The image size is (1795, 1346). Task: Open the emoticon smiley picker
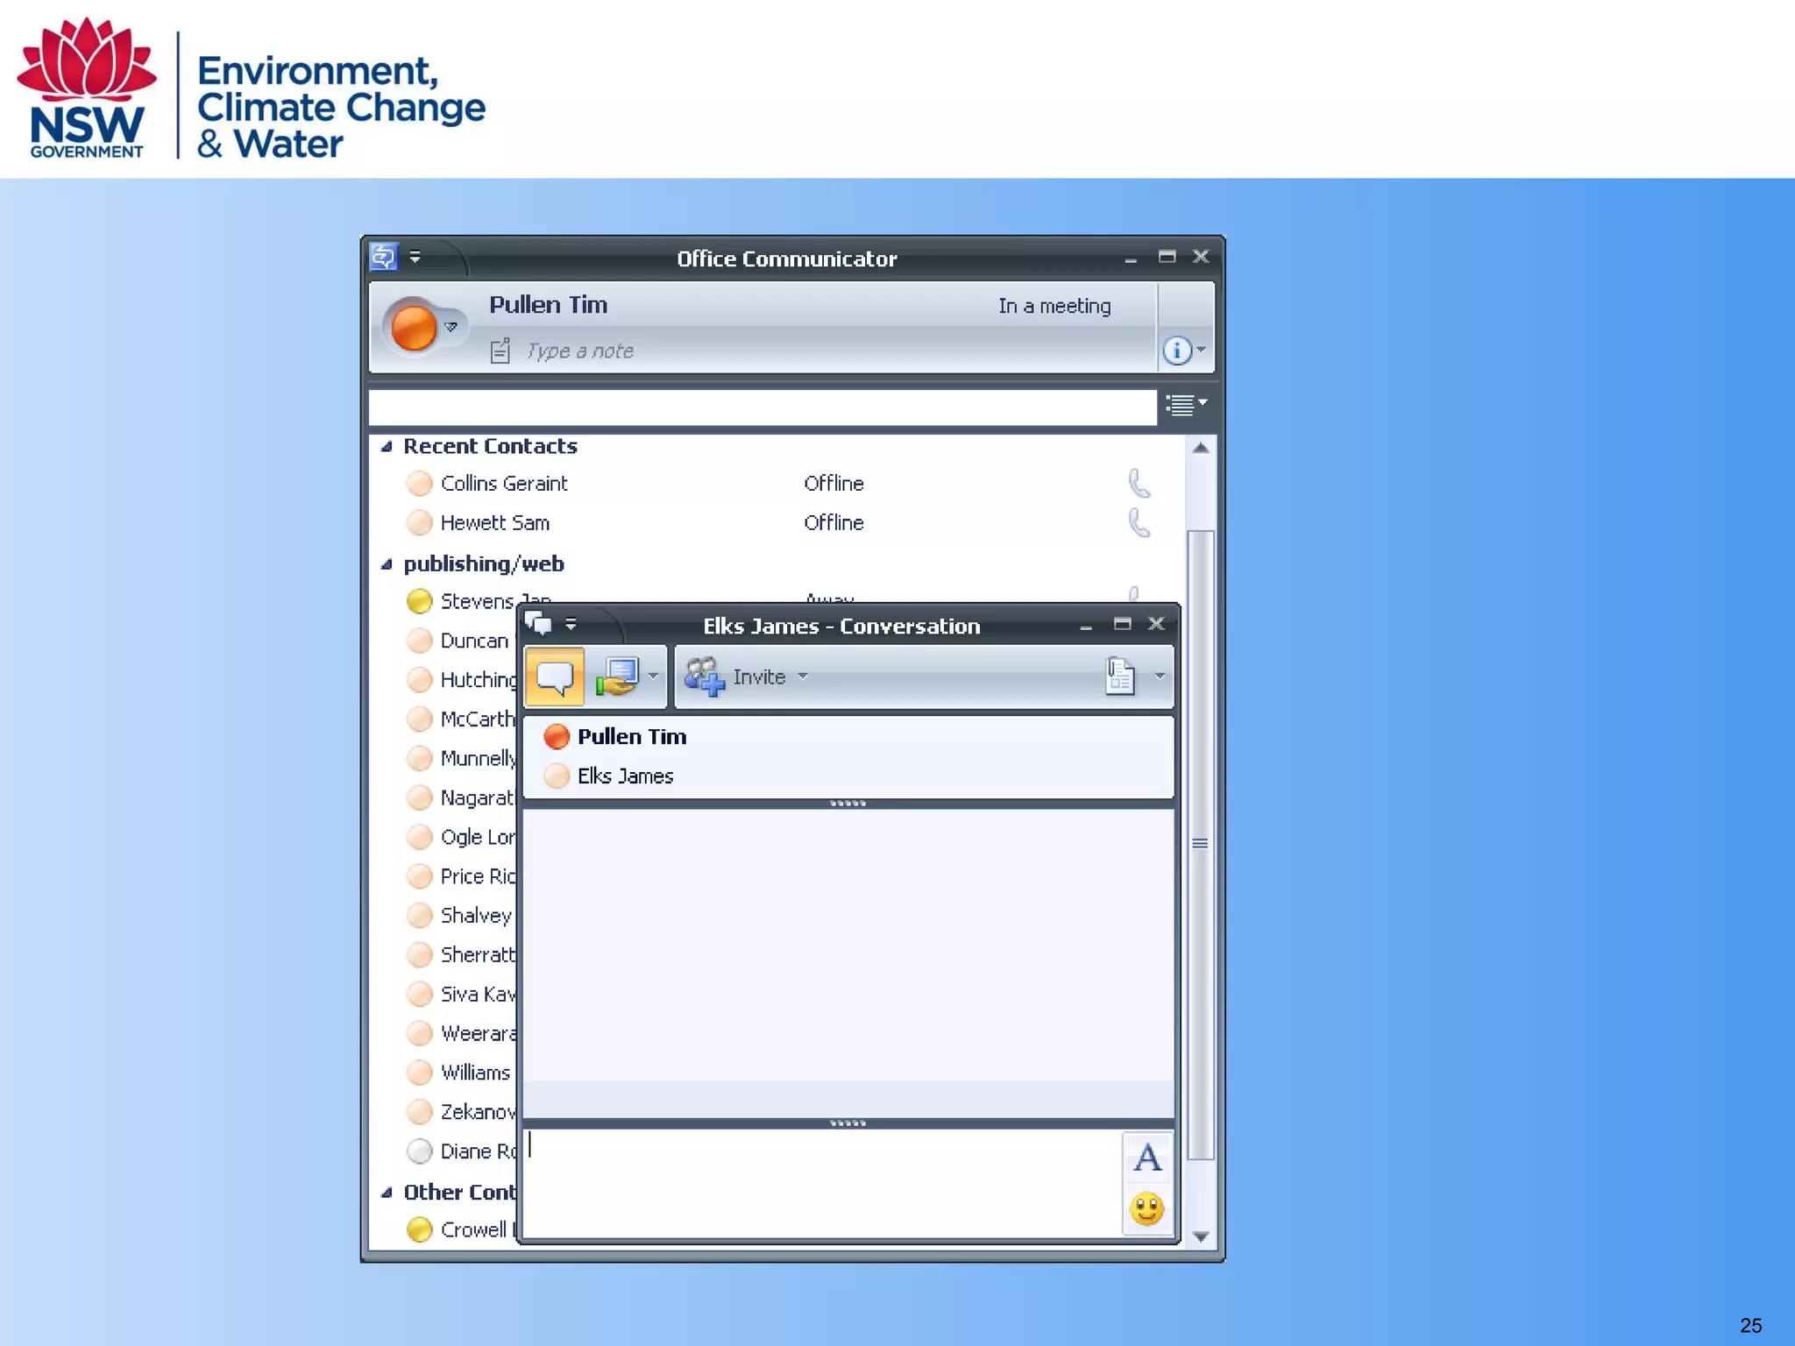(x=1146, y=1209)
